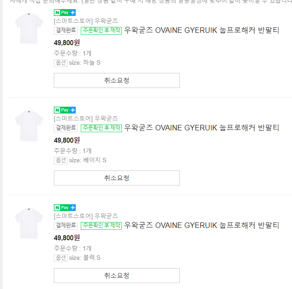
Task: Open the T-shirt thumbnail for the 하늘 S order
Action: click(28, 28)
